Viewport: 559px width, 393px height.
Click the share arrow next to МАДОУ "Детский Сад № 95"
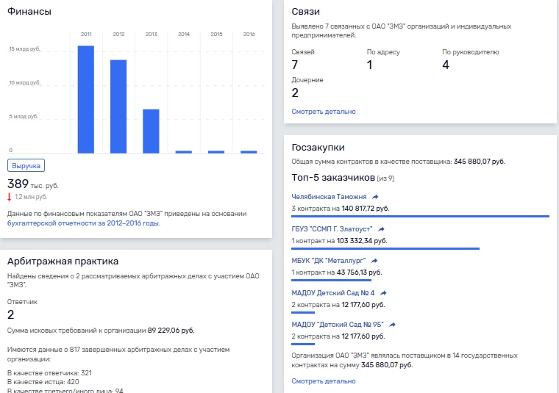click(x=392, y=325)
